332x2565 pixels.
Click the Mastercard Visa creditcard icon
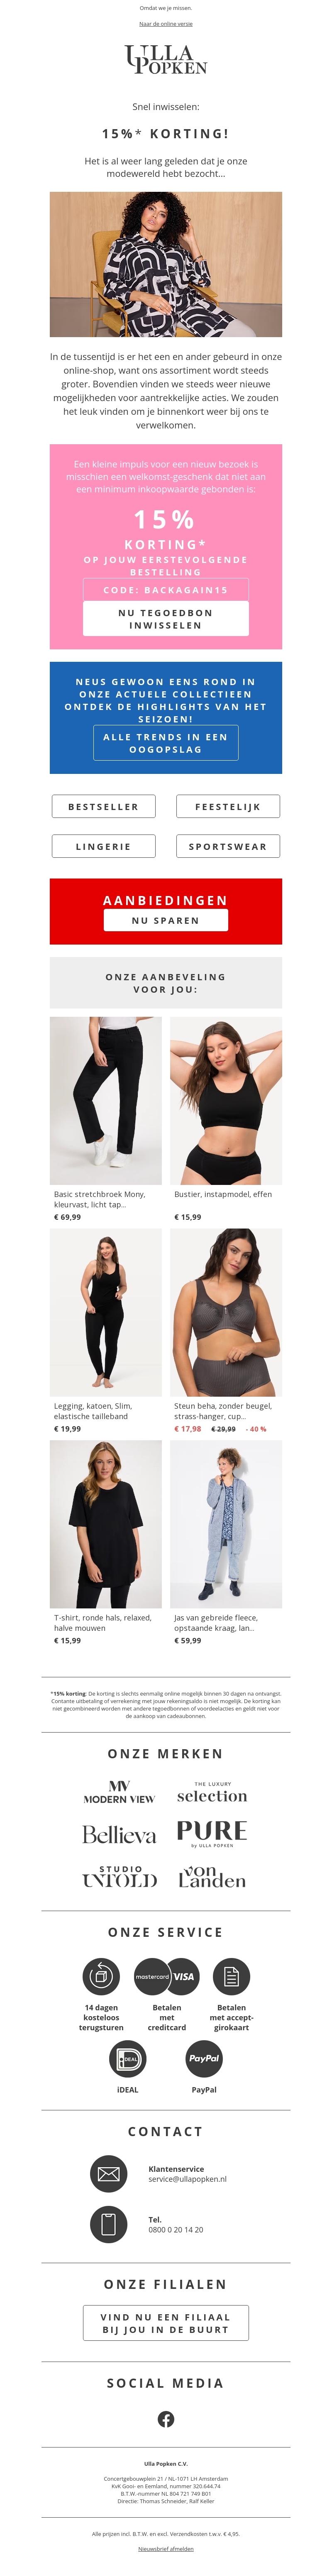tap(166, 1977)
